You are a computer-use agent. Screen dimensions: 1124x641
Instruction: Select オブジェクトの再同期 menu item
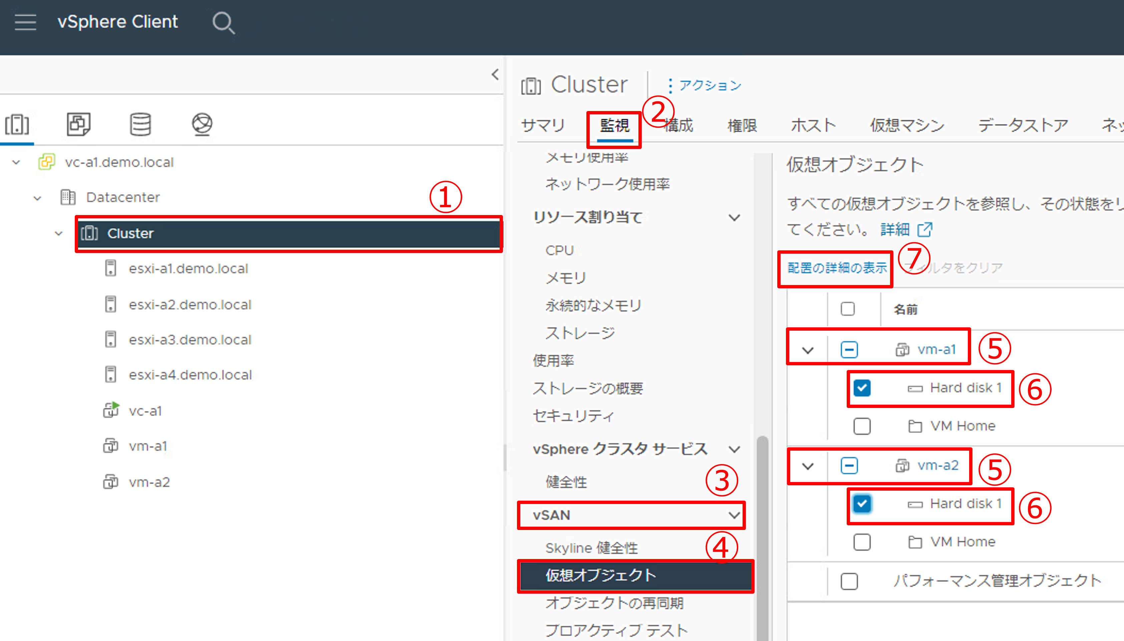click(x=614, y=603)
